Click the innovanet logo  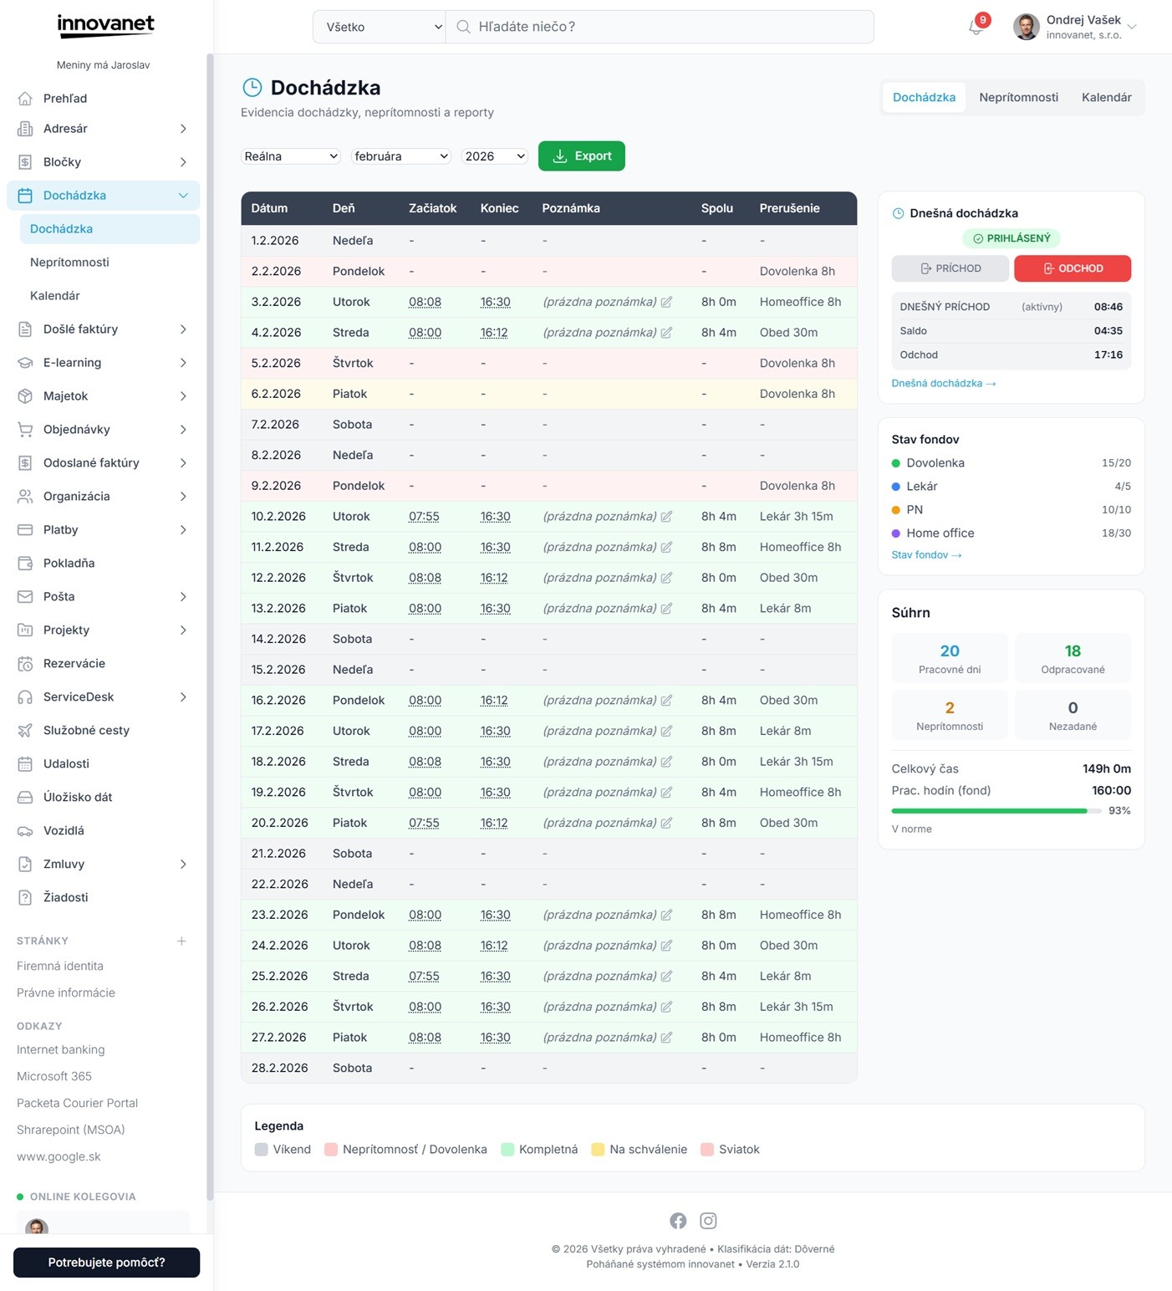click(106, 25)
